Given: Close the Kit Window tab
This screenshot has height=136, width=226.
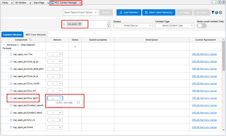Looking at the screenshot, I should (30, 3).
